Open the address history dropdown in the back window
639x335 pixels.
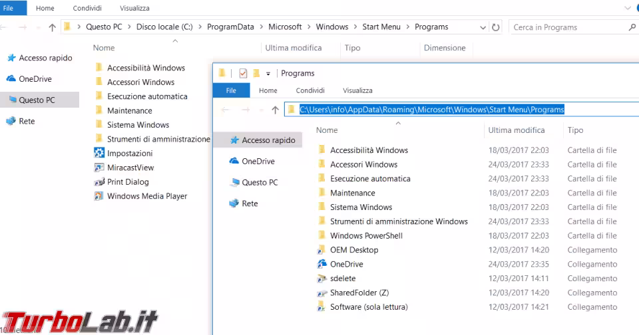483,28
